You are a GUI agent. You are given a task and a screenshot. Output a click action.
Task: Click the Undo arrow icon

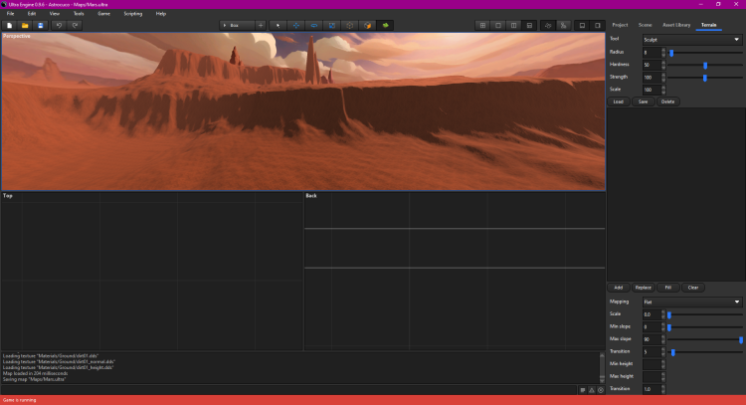pos(59,25)
